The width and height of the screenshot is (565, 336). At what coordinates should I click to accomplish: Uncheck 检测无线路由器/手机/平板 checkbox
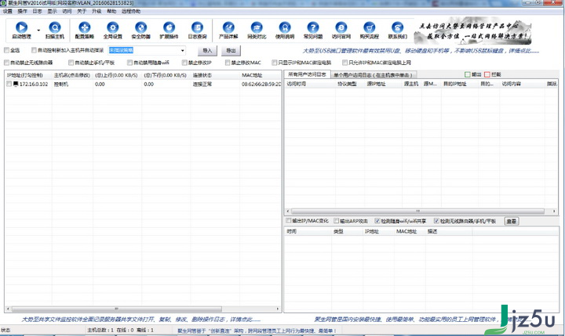point(436,221)
